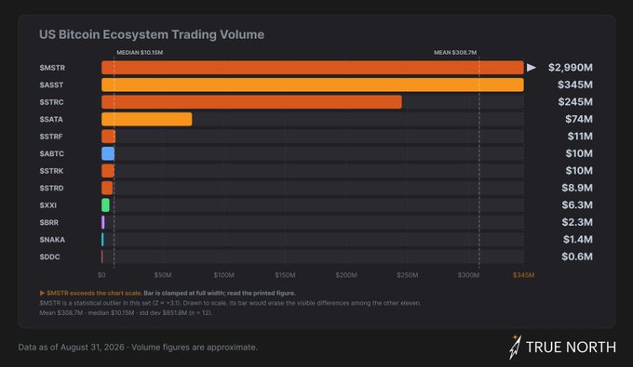This screenshot has width=633, height=367.
Task: Click the 'MEAN $308.7M' label
Action: pos(455,52)
